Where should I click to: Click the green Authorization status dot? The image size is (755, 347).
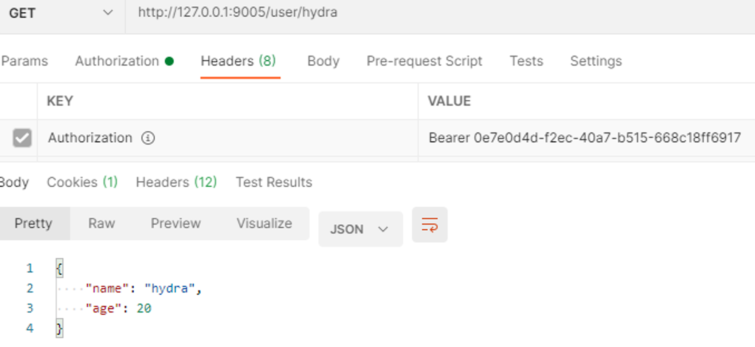(x=169, y=61)
